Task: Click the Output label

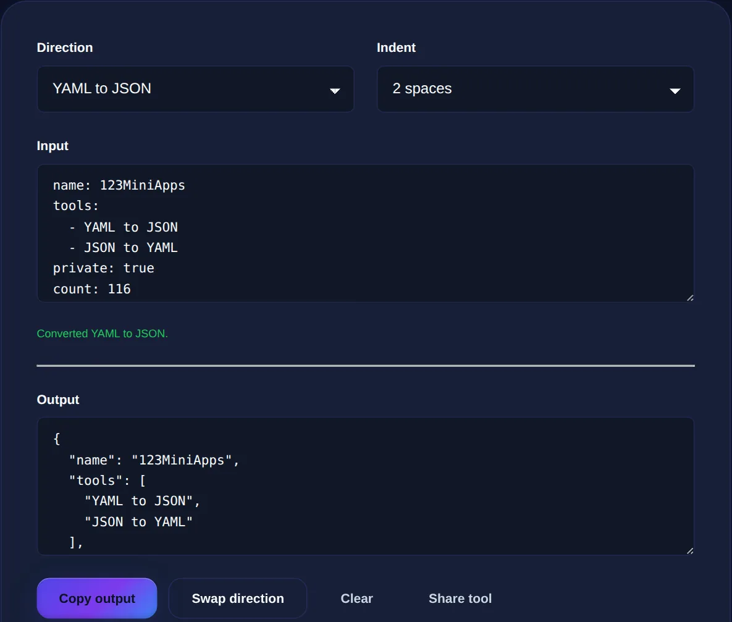Action: tap(58, 400)
